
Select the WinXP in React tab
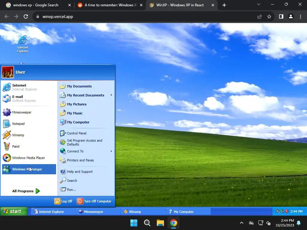click(x=181, y=5)
